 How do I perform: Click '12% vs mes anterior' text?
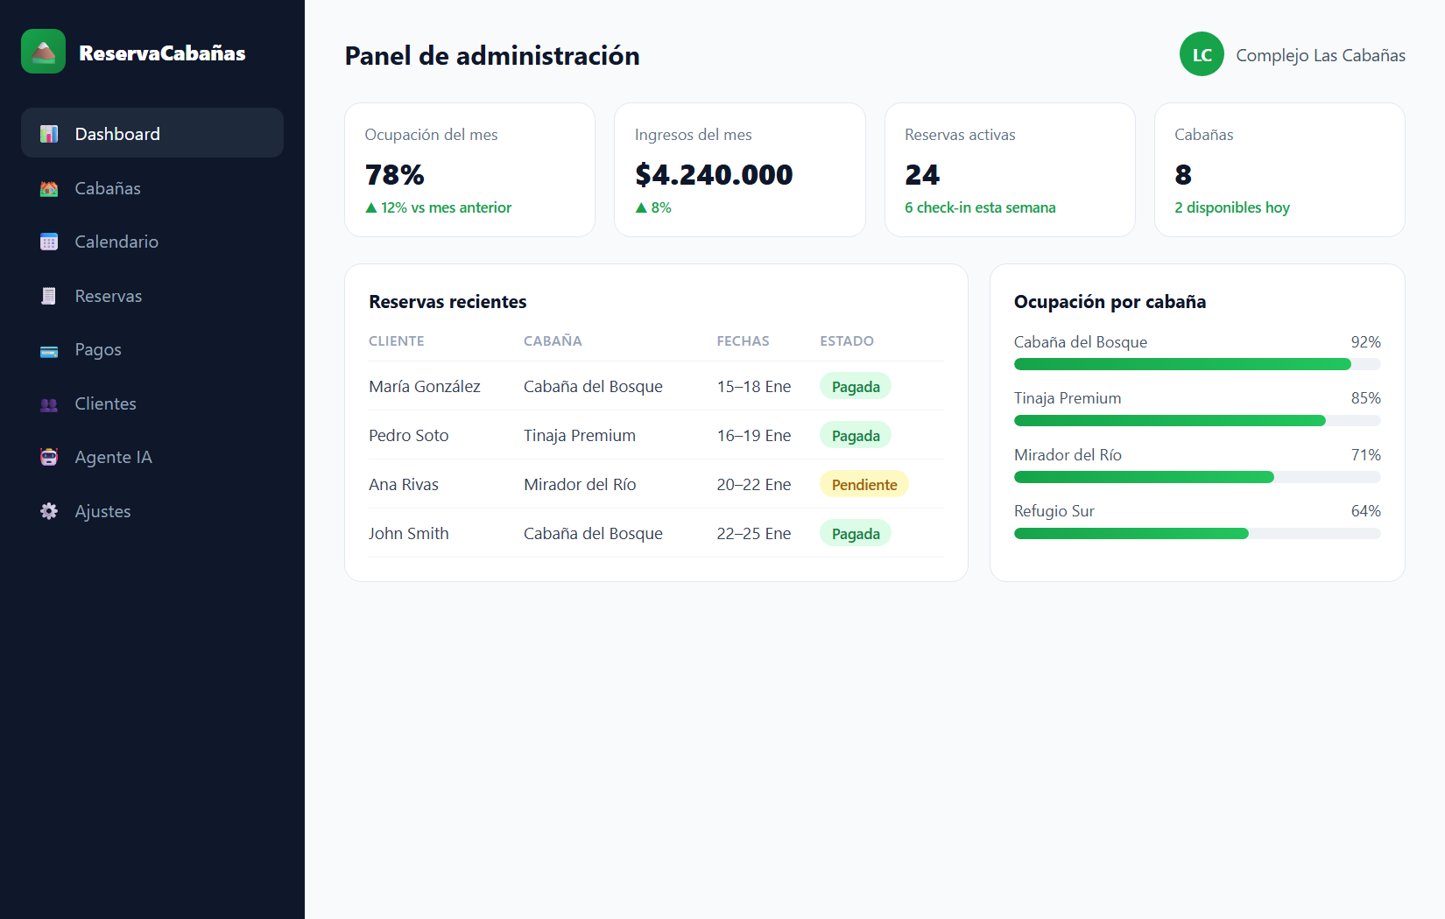coord(446,207)
